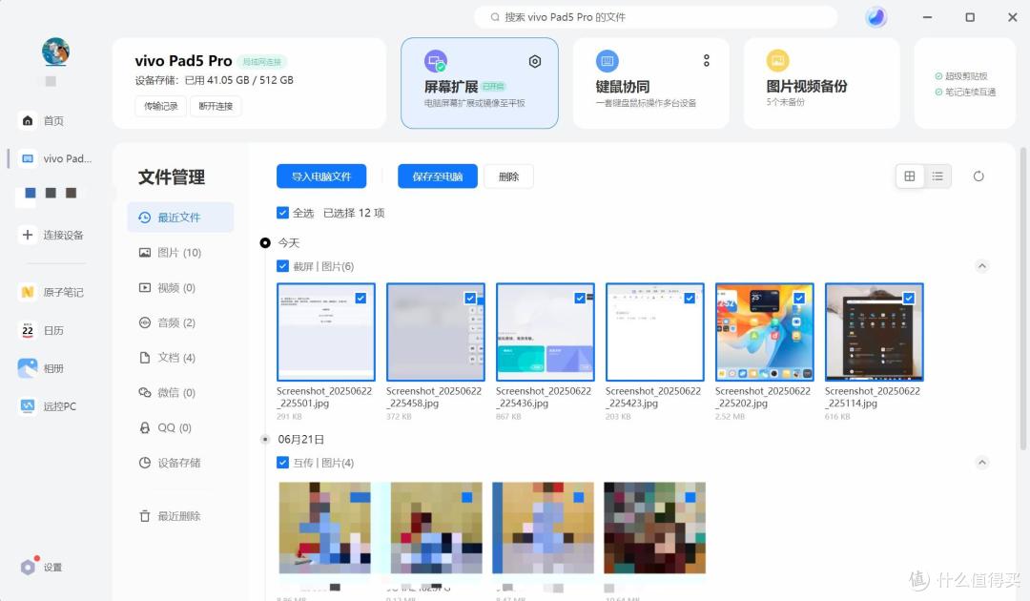Click the assistant orb icon in title bar
Image resolution: width=1030 pixels, height=601 pixels.
pyautogui.click(x=875, y=17)
